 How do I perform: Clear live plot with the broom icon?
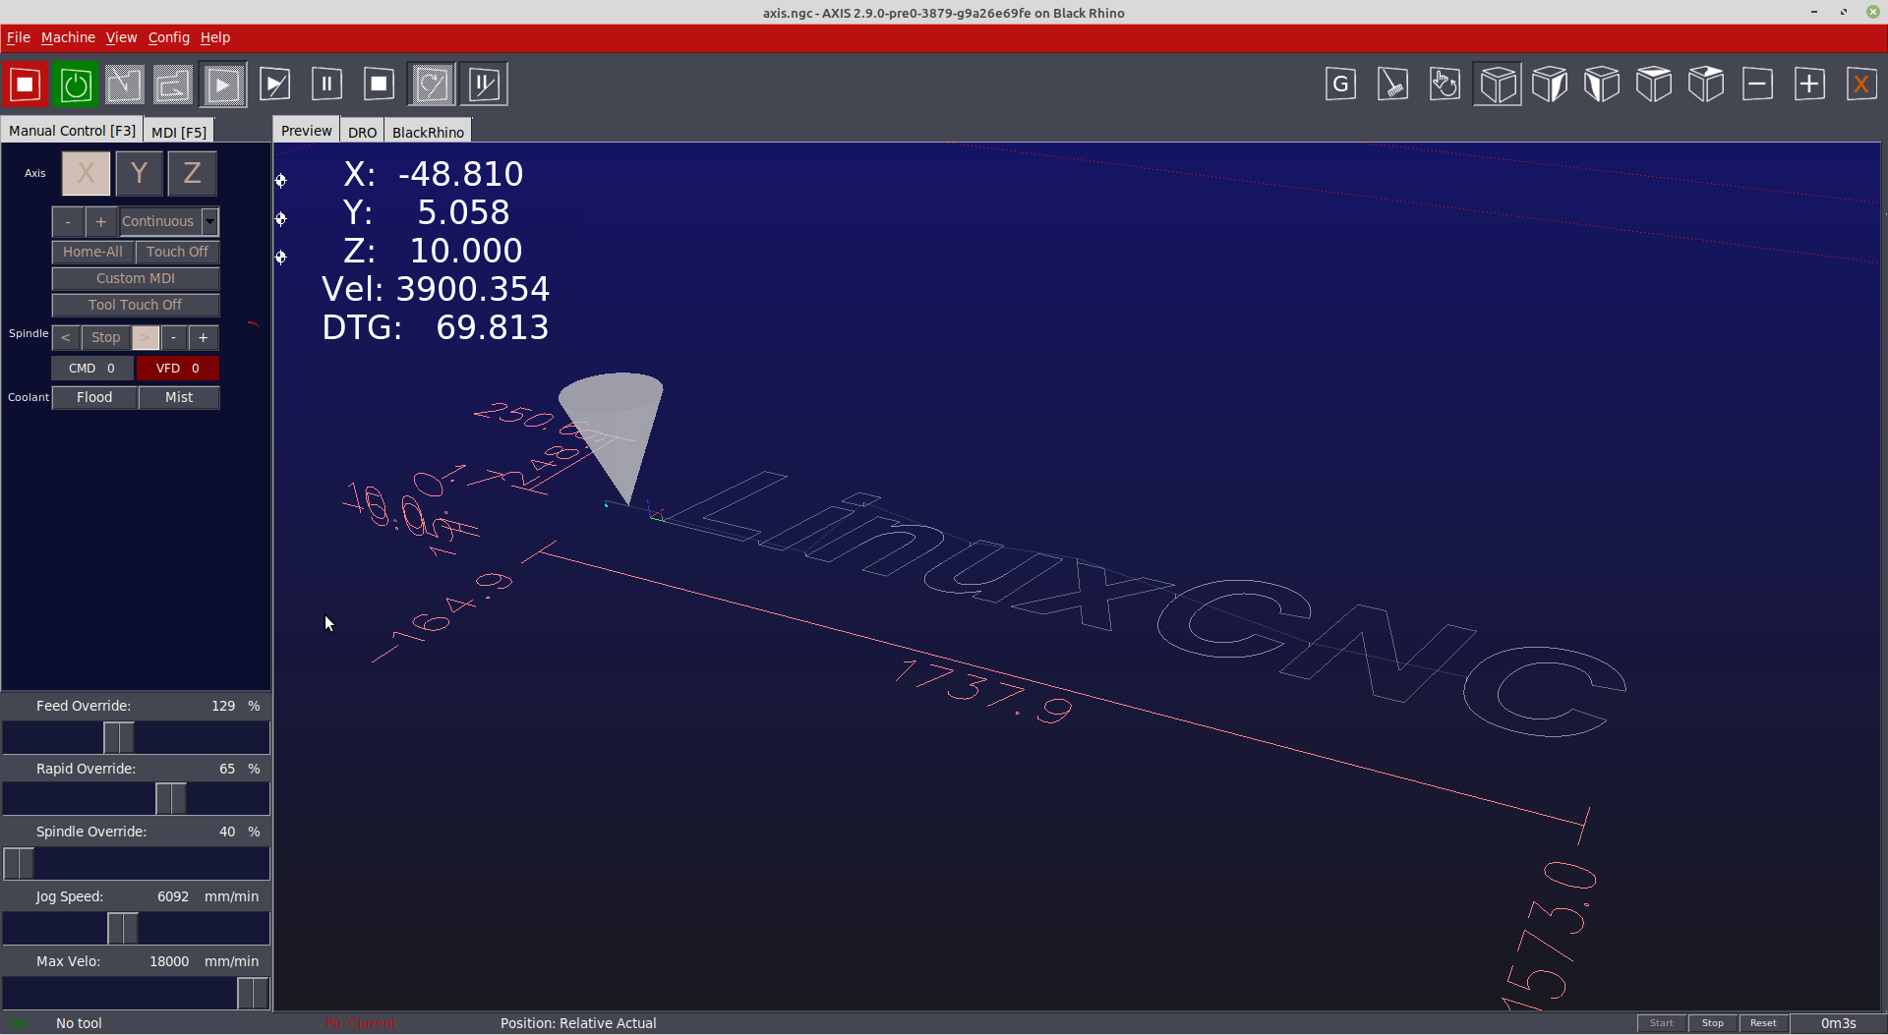[x=1393, y=85]
